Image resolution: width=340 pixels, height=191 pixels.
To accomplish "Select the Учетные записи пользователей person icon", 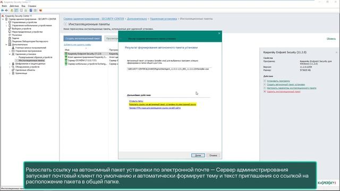I will click(x=13, y=48).
